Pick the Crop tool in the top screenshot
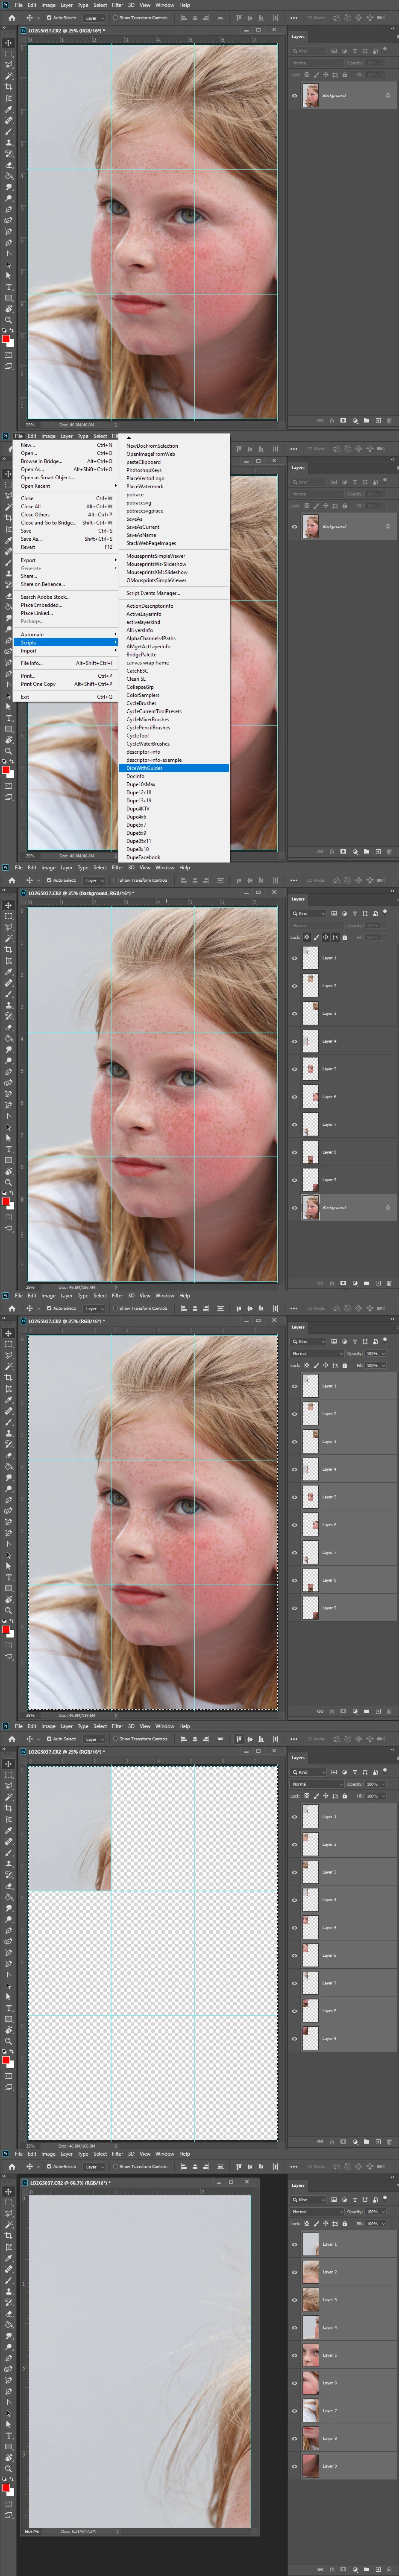 coord(8,87)
